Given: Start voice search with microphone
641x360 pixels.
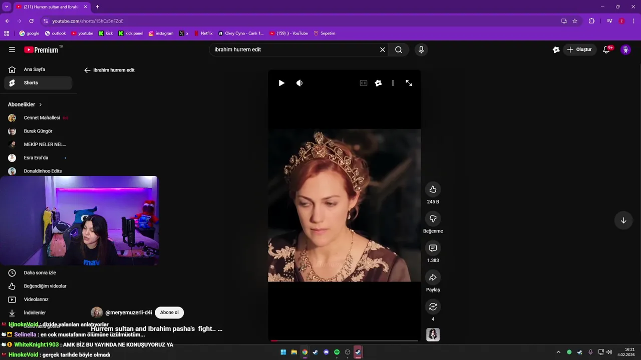Looking at the screenshot, I should tap(421, 49).
